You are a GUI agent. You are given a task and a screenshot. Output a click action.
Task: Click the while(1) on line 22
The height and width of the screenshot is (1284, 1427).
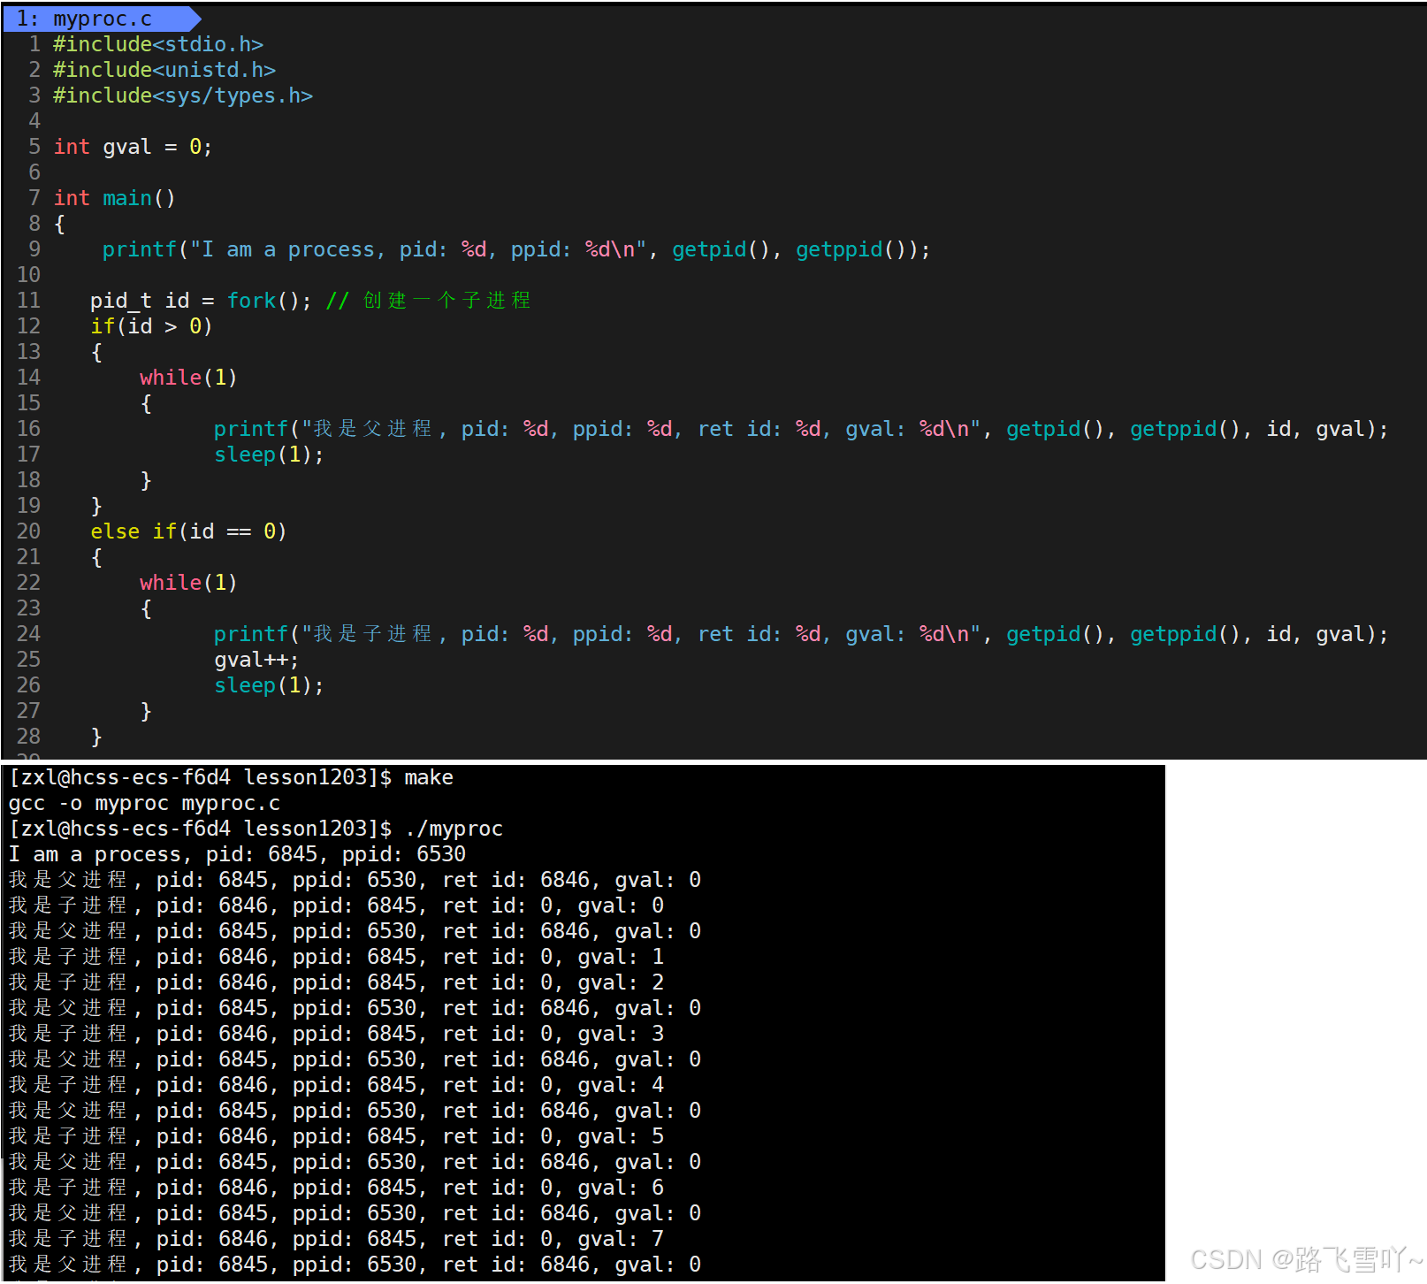[188, 583]
